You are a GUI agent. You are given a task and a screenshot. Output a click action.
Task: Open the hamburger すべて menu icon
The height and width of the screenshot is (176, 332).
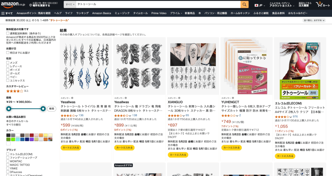tap(3, 13)
